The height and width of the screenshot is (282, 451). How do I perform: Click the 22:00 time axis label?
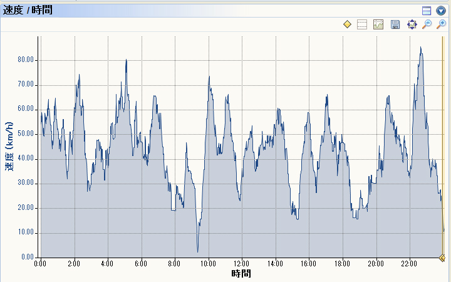(x=409, y=264)
